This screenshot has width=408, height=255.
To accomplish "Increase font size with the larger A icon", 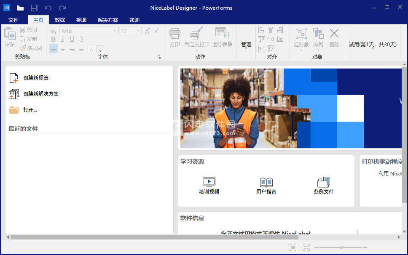I will (x=147, y=31).
